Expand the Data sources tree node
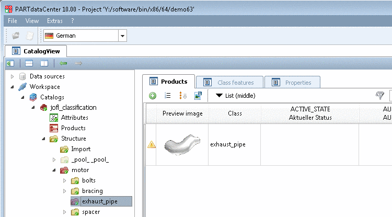The image size is (392, 217). coord(13,76)
